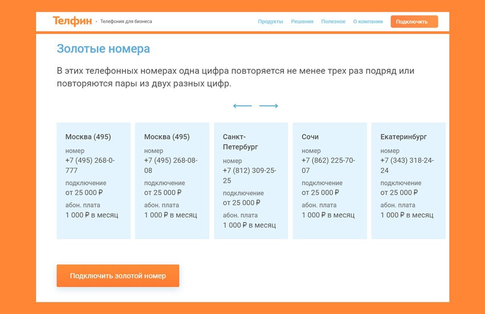Show next numbers with right arrow
The width and height of the screenshot is (485, 314).
(x=269, y=106)
